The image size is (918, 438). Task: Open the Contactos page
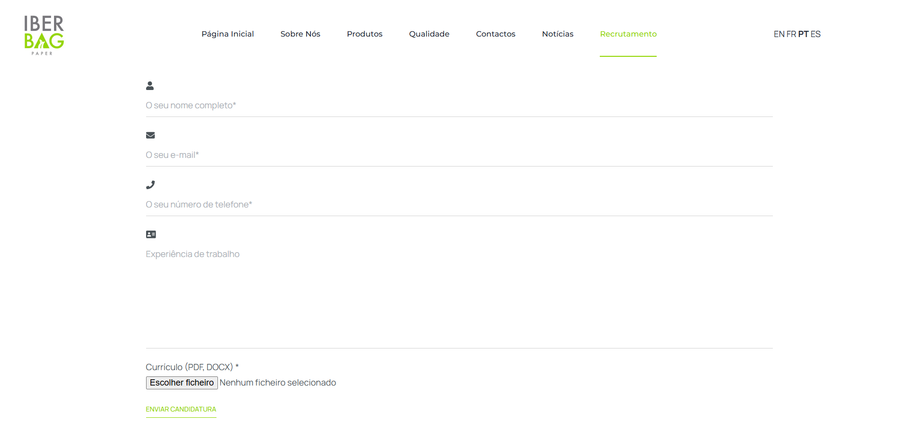pos(496,34)
